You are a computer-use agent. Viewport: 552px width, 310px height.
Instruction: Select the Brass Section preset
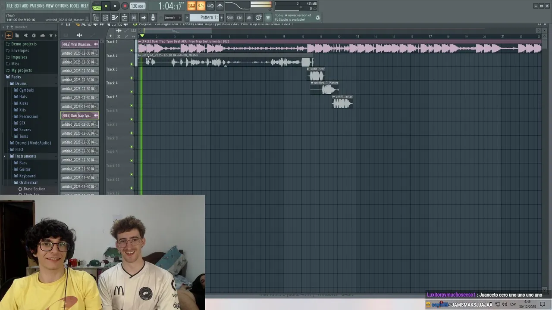(x=34, y=189)
